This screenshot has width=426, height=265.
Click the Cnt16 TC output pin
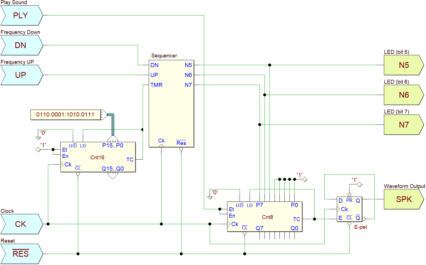coord(130,160)
